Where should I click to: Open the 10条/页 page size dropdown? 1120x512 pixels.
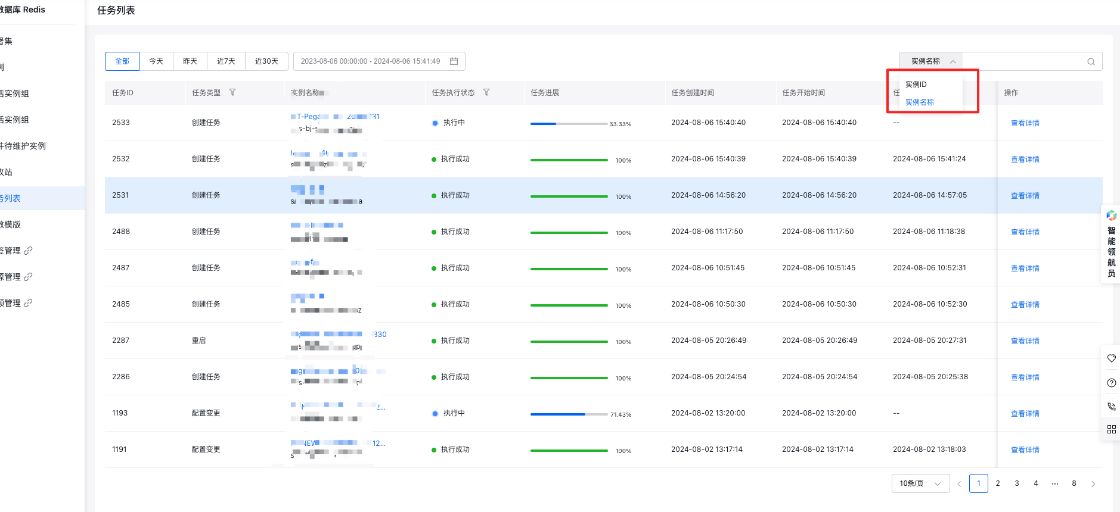pyautogui.click(x=920, y=483)
